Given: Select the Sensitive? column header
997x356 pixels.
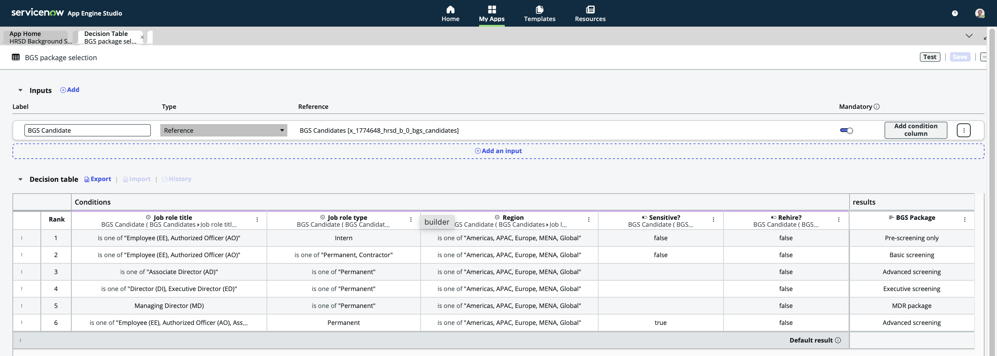Looking at the screenshot, I should click(x=660, y=221).
